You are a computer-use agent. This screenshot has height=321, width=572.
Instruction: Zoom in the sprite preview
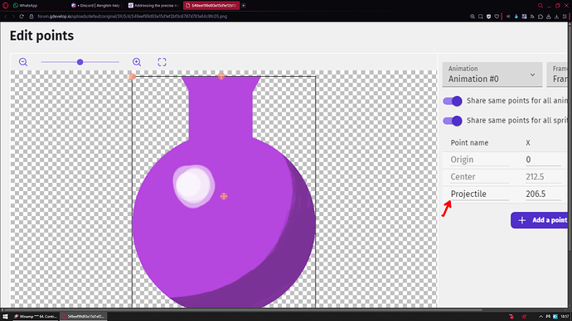[x=137, y=62]
